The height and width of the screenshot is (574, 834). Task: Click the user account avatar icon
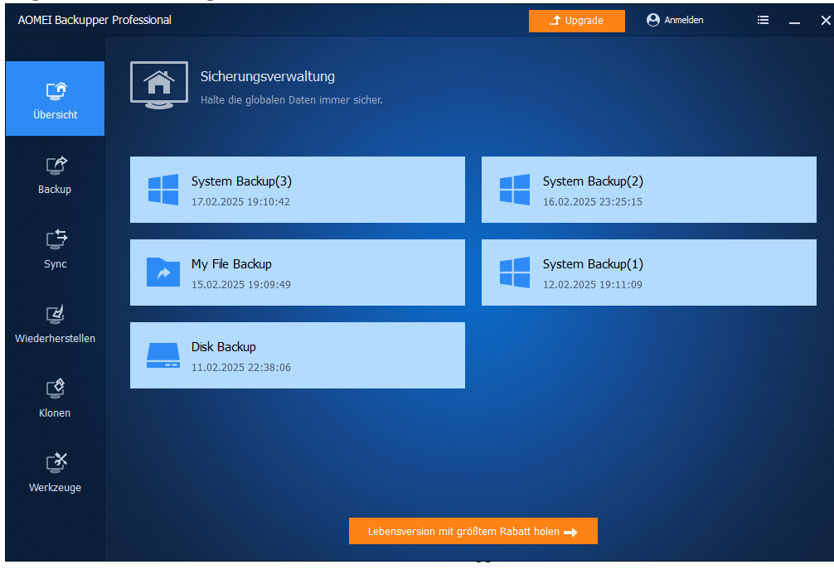652,20
